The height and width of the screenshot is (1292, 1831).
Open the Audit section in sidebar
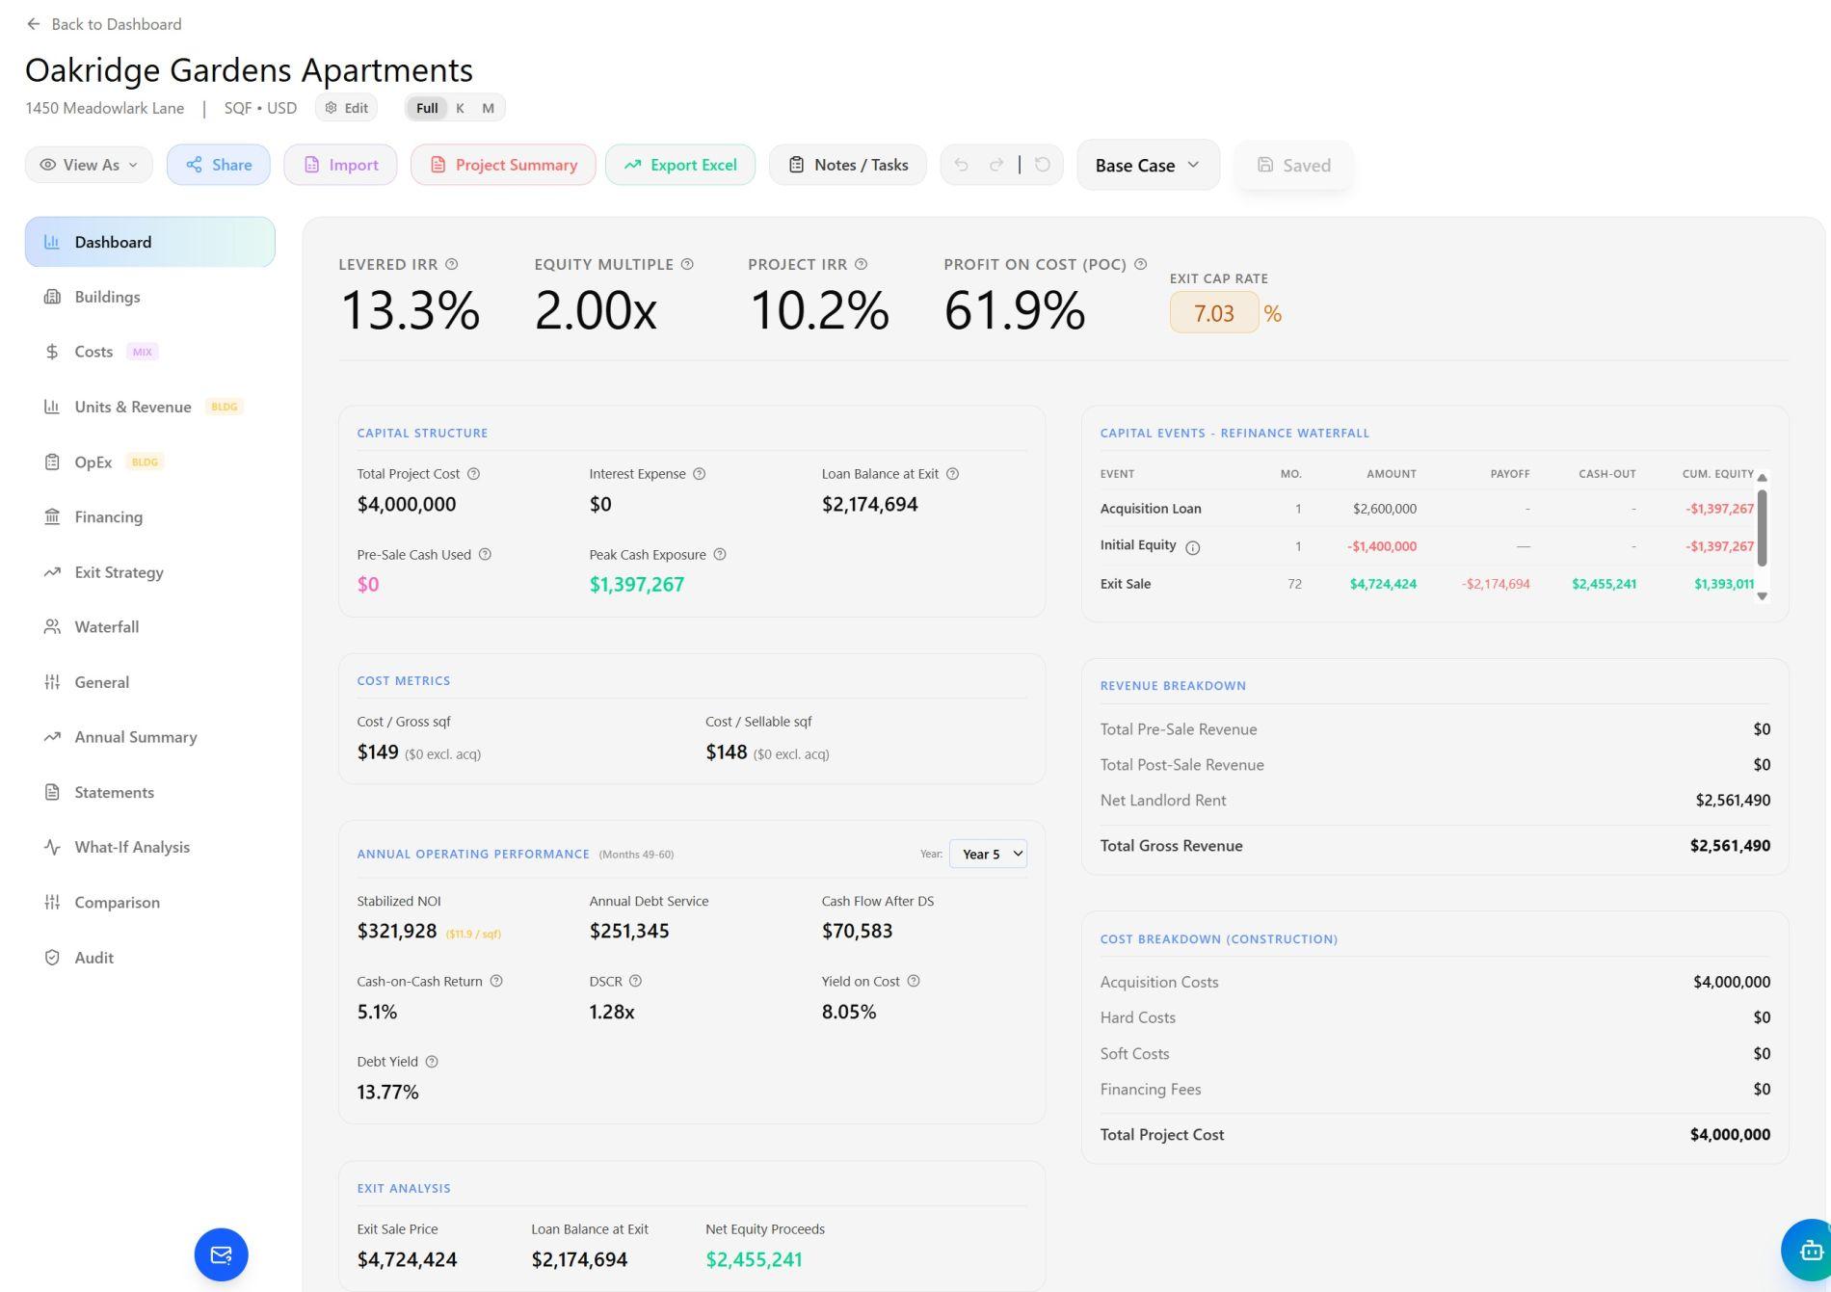pos(150,958)
